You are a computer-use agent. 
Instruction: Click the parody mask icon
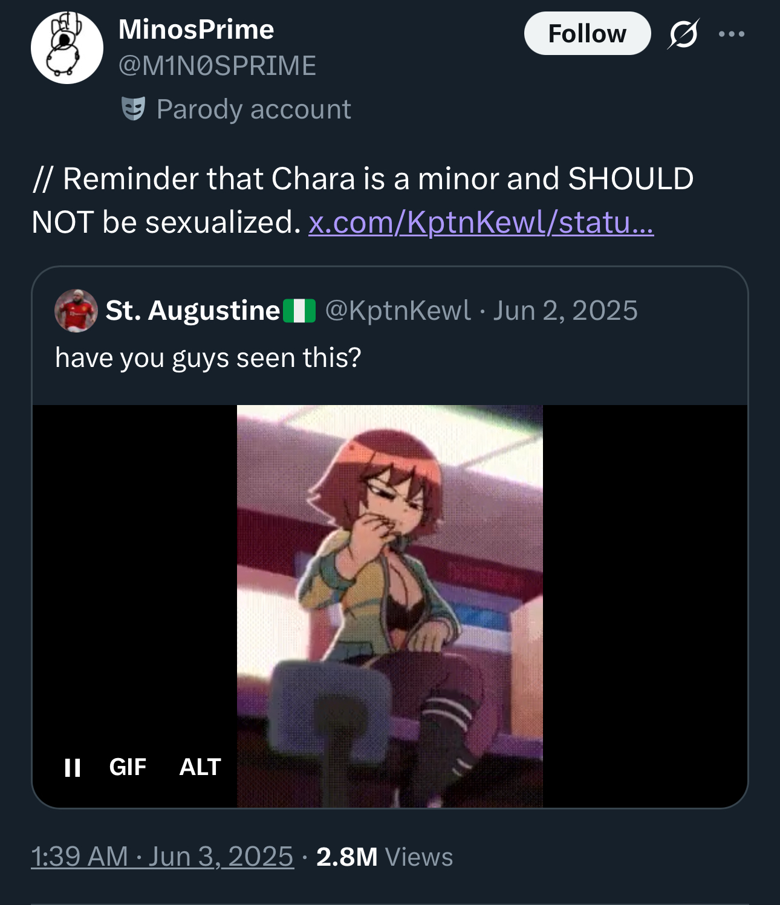pos(133,109)
